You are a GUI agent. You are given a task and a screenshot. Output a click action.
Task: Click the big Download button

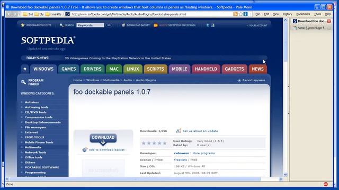coord(103,139)
